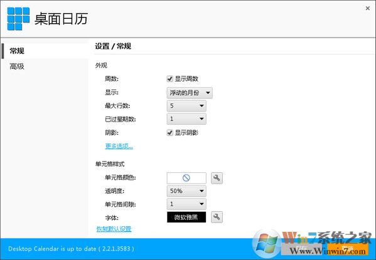This screenshot has width=376, height=260.
Task: Open the 透明度 50% dropdown
Action: 186,191
